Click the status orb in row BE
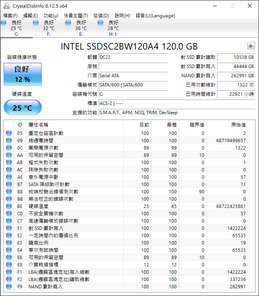This screenshot has width=259, height=296. coord(9,206)
